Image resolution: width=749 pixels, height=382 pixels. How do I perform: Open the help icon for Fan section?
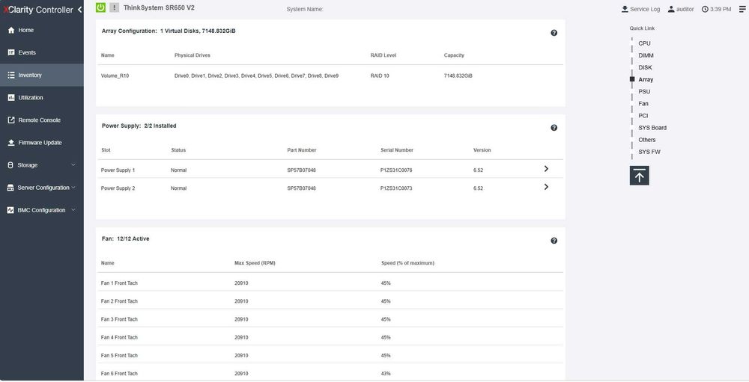click(x=554, y=241)
